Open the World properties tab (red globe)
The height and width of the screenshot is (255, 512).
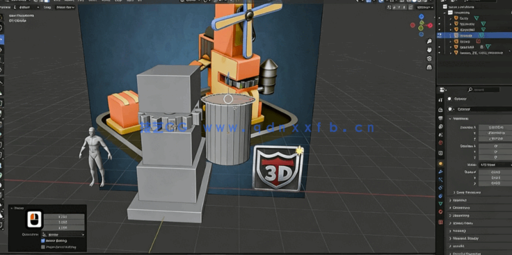pyautogui.click(x=440, y=143)
